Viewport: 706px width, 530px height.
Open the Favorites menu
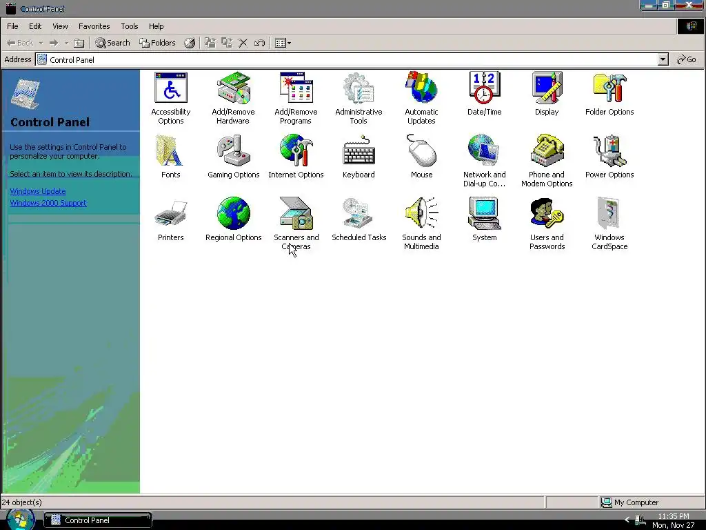point(94,26)
